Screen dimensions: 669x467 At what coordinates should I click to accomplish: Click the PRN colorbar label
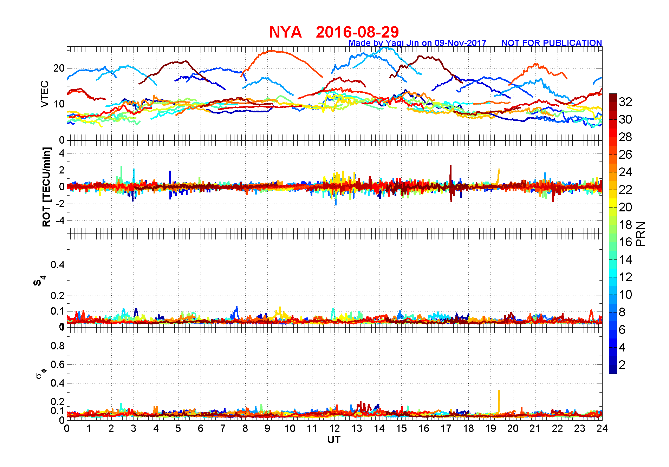[641, 234]
